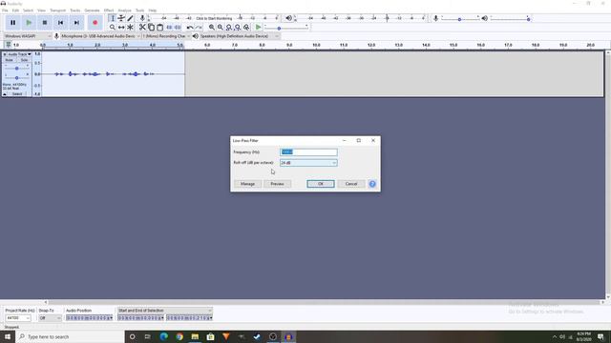Viewport: 611px width, 343px height.
Task: Click the Frequency (Hz) input field
Action: pos(308,152)
